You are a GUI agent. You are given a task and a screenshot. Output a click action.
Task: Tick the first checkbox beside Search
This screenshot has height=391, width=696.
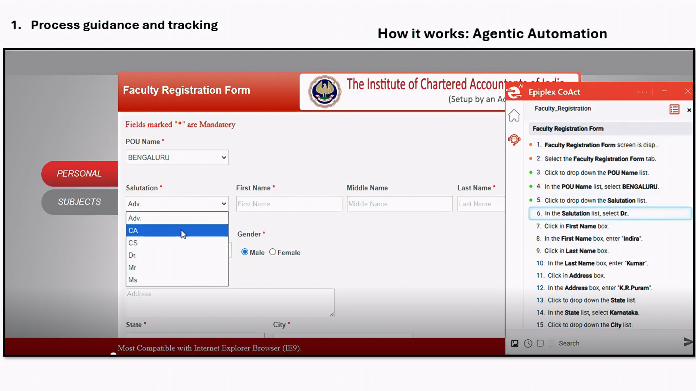[540, 343]
